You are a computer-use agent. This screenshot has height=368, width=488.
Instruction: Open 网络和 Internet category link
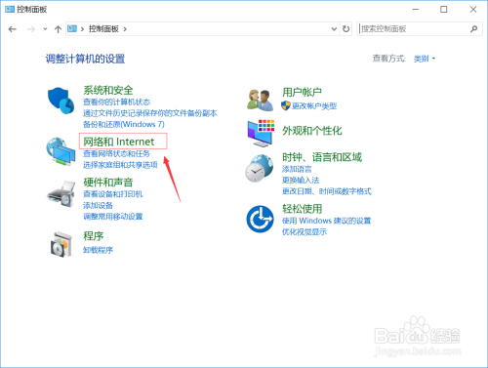pos(119,142)
